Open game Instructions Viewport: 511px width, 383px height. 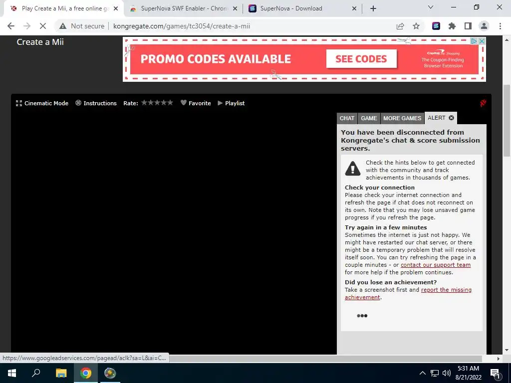pyautogui.click(x=96, y=103)
